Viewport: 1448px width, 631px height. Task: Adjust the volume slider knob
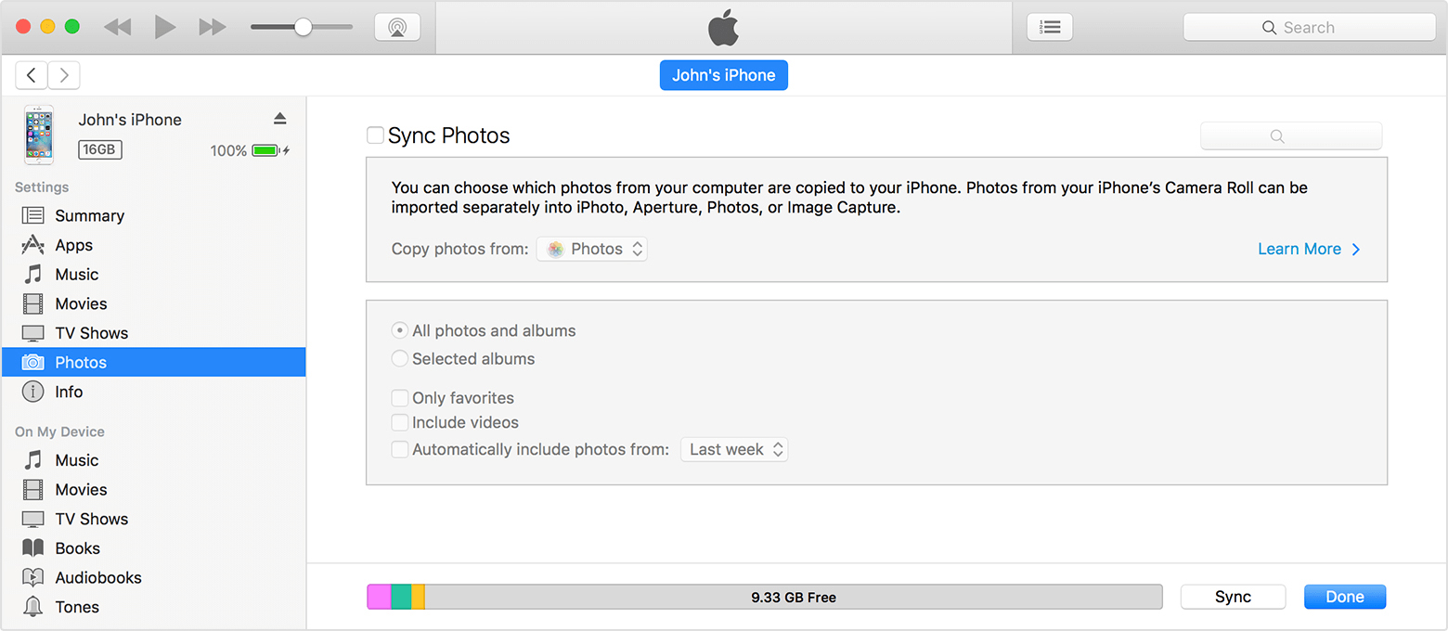pyautogui.click(x=303, y=27)
